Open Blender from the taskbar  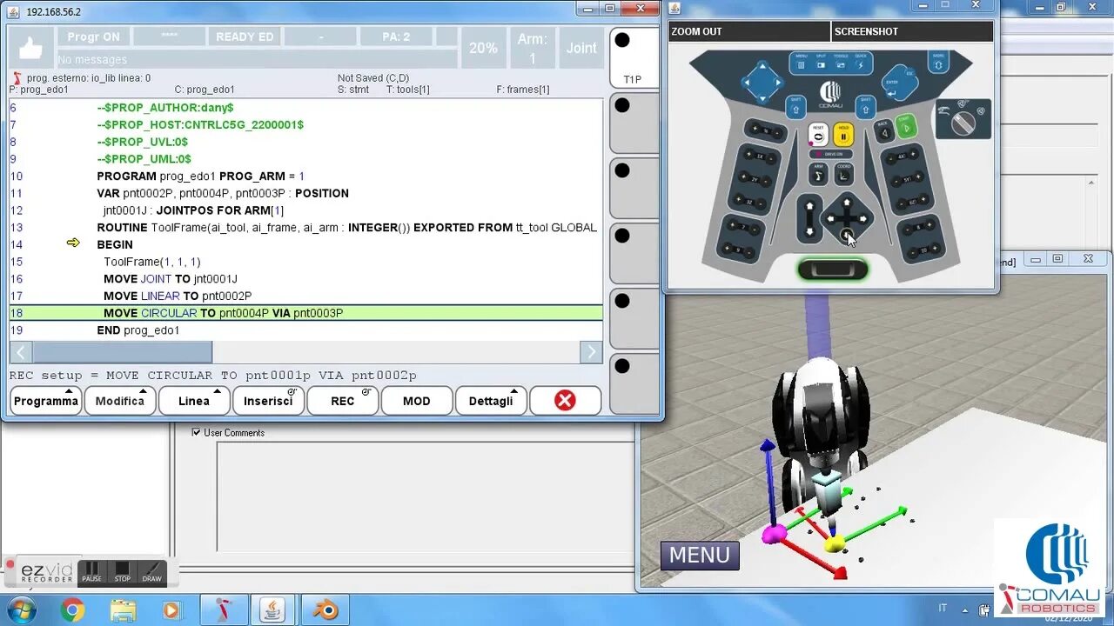click(327, 610)
